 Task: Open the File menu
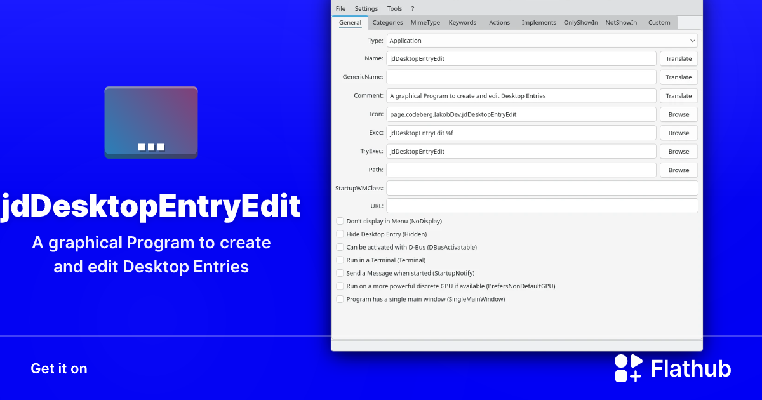tap(340, 8)
